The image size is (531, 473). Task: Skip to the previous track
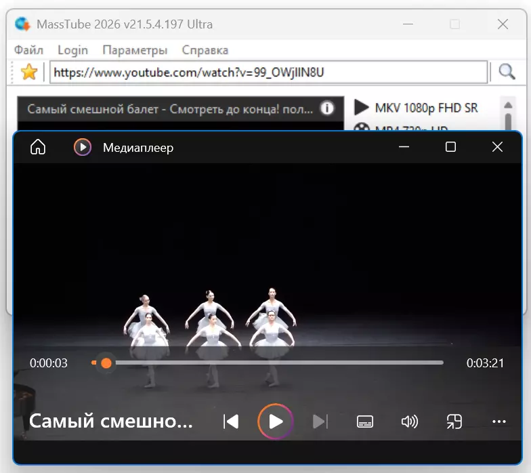[x=232, y=421]
